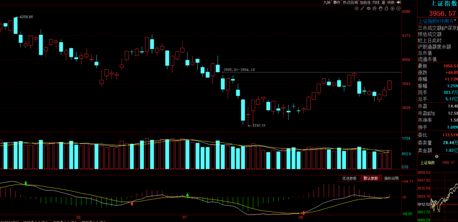The width and height of the screenshot is (458, 222).
Task: Click the 市盈(动) 12.58 row
Action: [x=438, y=113]
